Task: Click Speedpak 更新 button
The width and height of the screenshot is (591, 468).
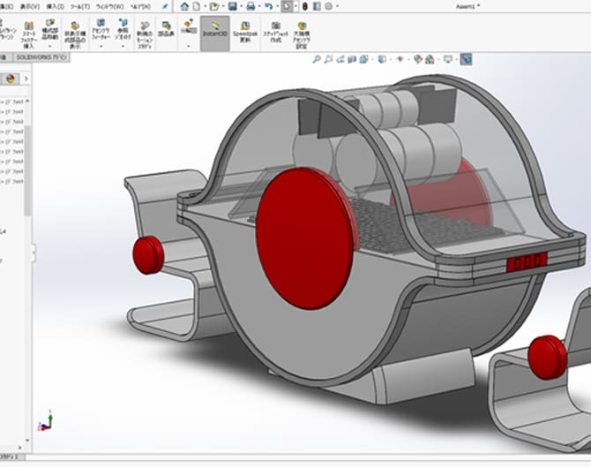Action: (245, 31)
